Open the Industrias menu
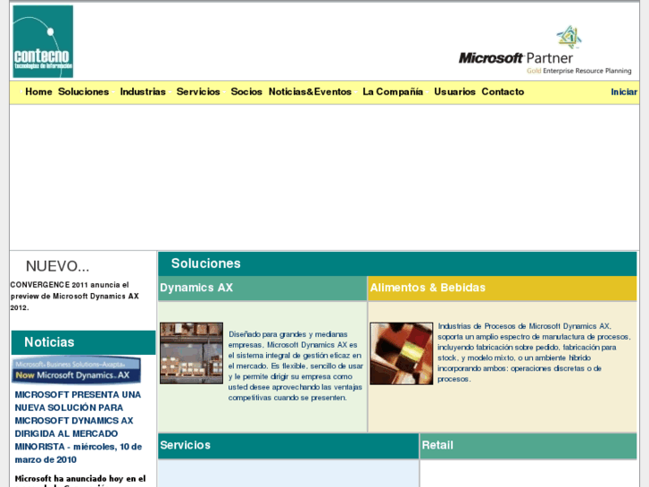This screenshot has width=649, height=487. click(x=143, y=92)
